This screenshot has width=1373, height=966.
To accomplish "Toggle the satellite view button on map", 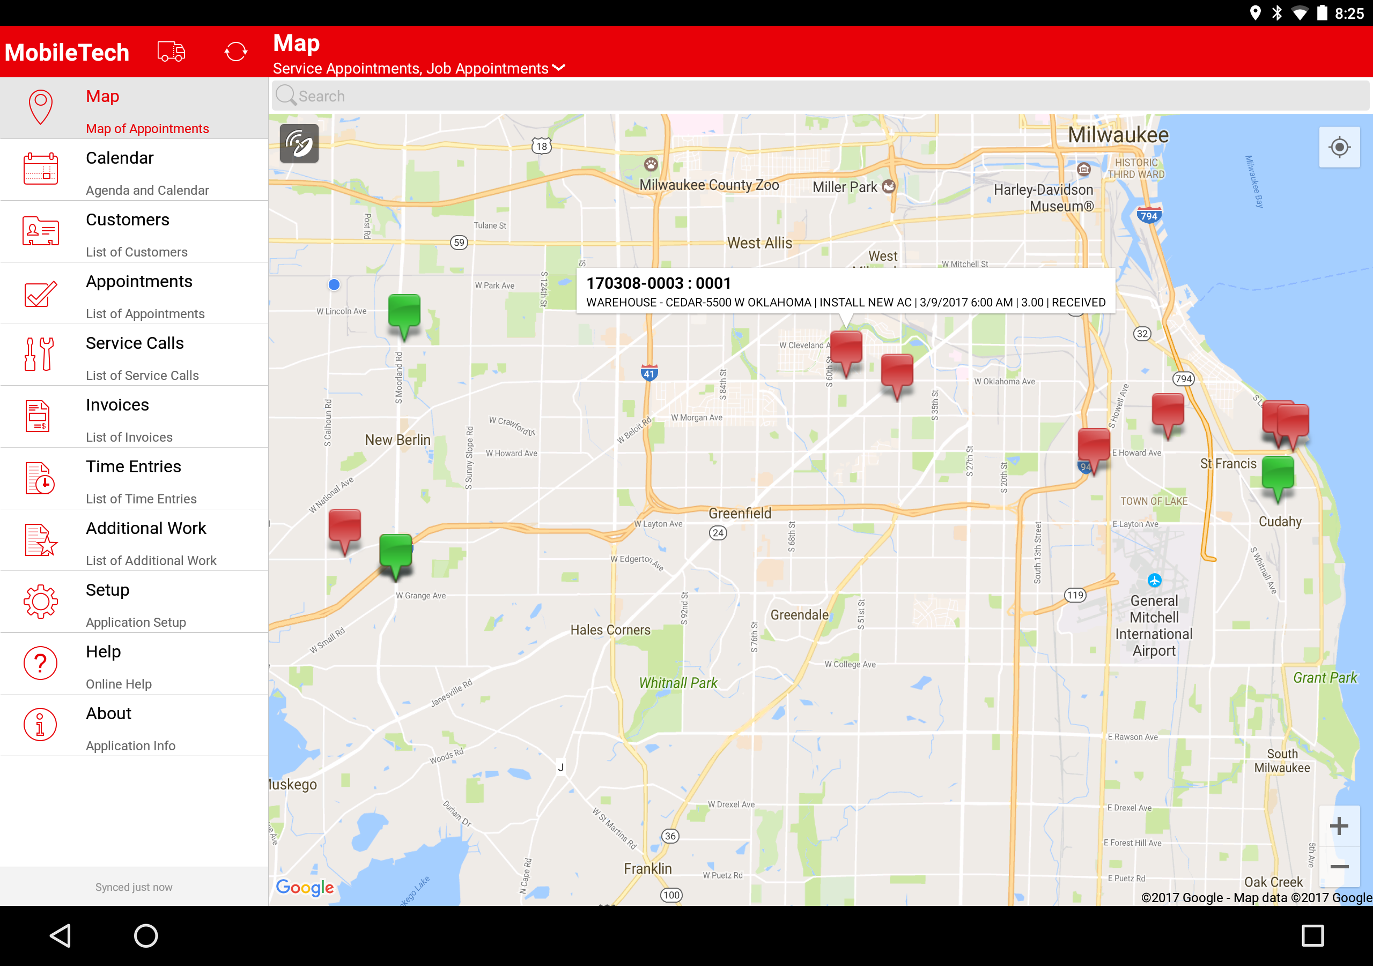I will point(299,144).
